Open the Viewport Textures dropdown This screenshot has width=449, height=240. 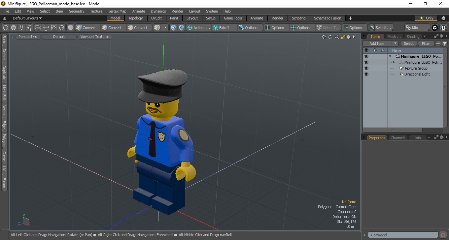coord(95,37)
